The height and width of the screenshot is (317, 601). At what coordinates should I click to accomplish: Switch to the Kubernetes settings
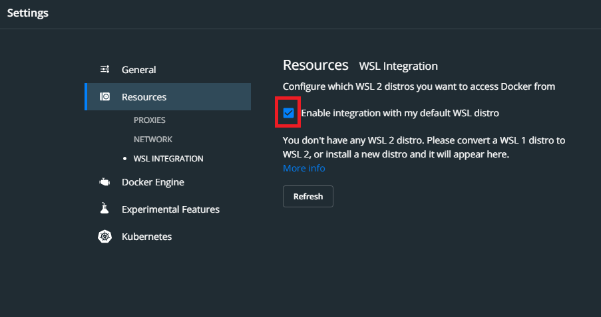pos(146,237)
